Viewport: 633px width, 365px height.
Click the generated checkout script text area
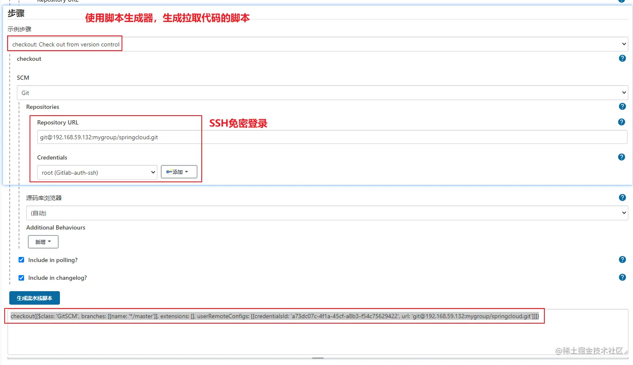coord(318,332)
